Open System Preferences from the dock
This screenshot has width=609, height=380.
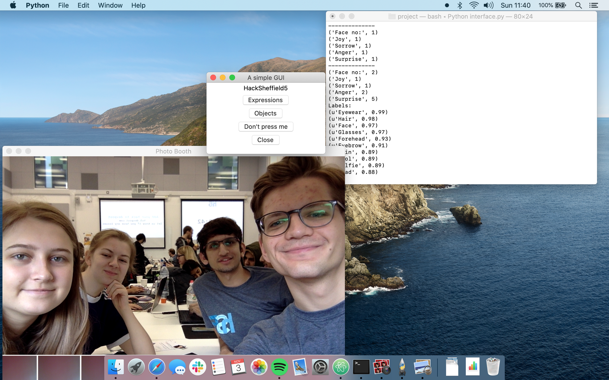[x=320, y=367]
